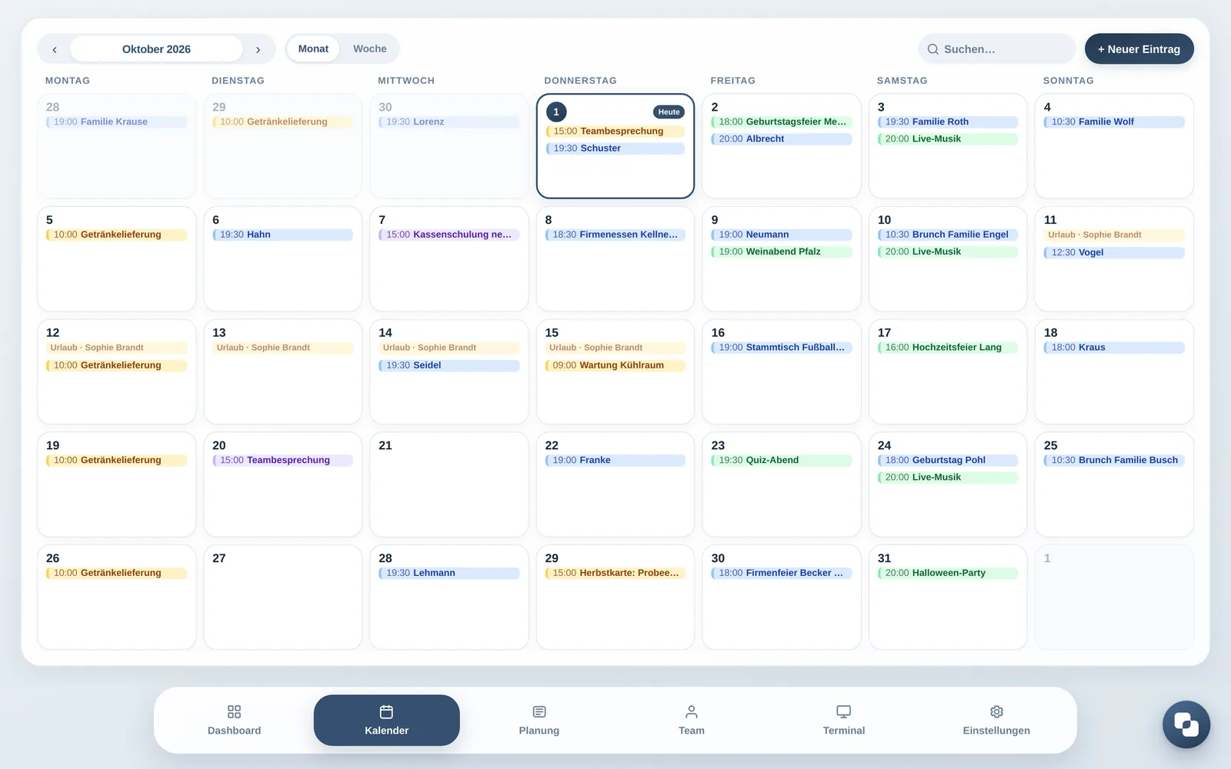Open 20:00 Halloween-Party event
Image resolution: width=1231 pixels, height=769 pixels.
click(x=948, y=573)
